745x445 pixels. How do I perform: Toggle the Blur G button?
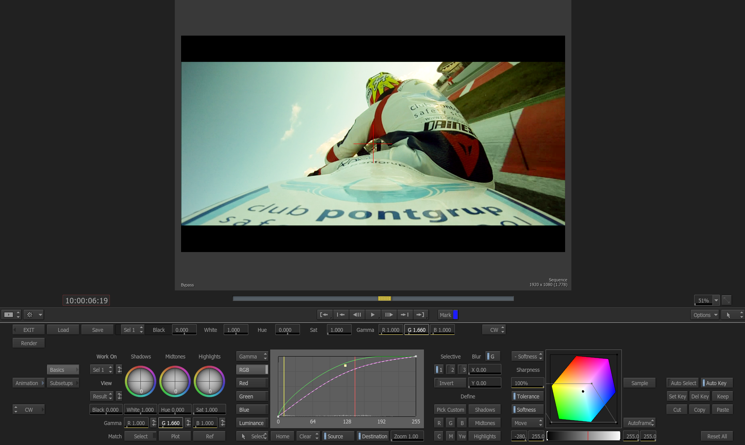(493, 357)
